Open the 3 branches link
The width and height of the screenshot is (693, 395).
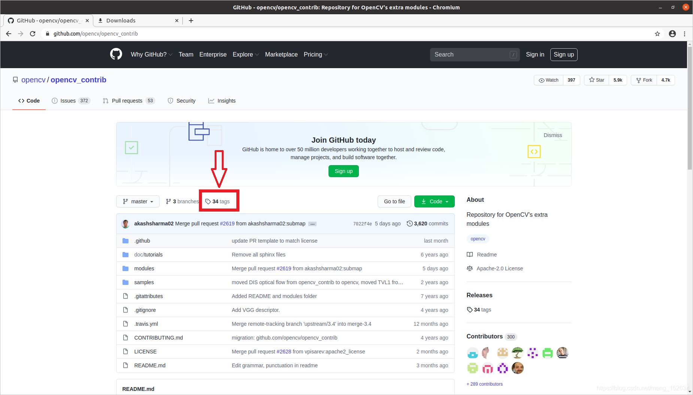(182, 201)
